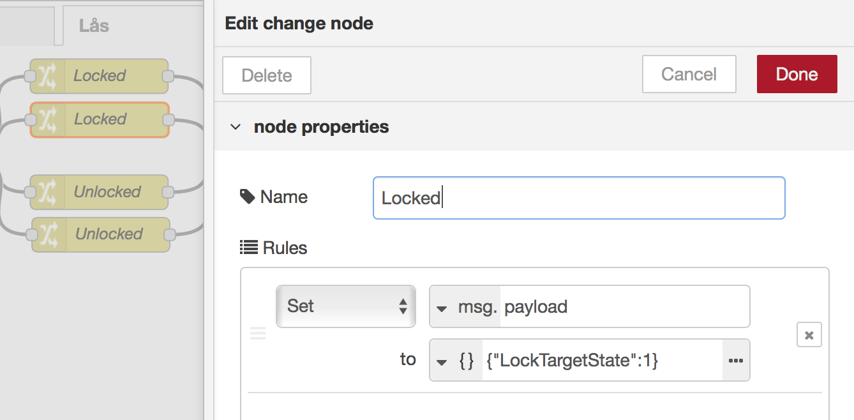
Task: Click the Name tag icon
Action: (x=247, y=197)
